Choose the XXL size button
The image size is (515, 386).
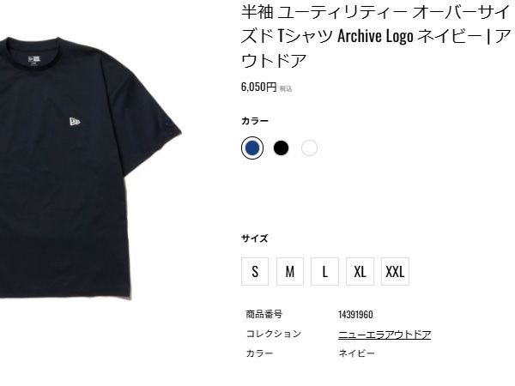coord(395,271)
